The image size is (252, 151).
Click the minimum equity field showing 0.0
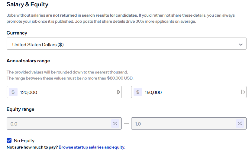coord(57,124)
